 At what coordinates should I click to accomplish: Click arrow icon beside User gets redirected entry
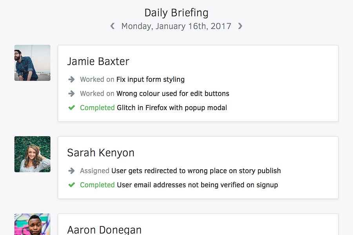coord(71,171)
